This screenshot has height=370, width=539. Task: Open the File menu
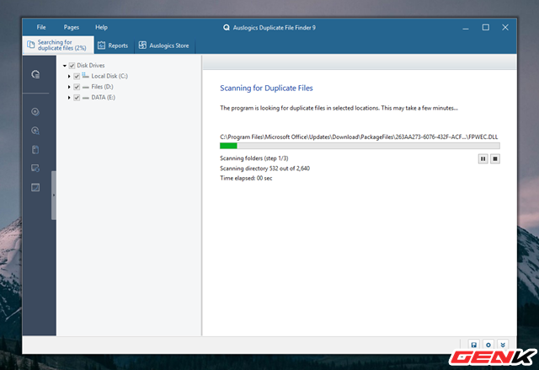41,27
